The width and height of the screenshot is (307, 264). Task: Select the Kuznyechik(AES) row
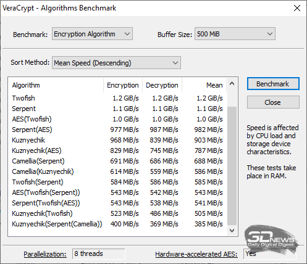click(117, 151)
